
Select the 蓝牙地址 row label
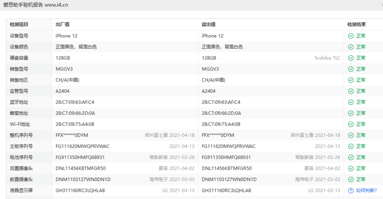(x=19, y=102)
